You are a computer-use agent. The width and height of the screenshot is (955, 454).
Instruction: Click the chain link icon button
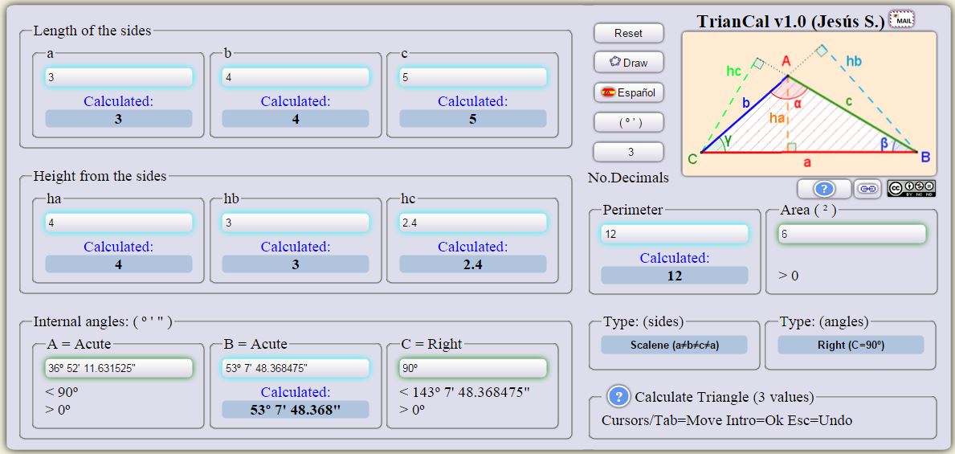click(868, 189)
